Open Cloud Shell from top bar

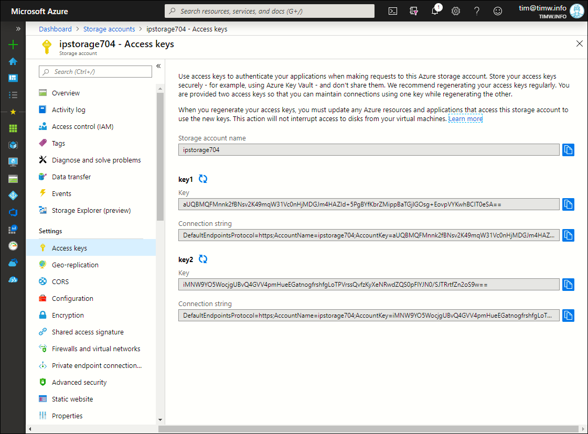click(393, 11)
